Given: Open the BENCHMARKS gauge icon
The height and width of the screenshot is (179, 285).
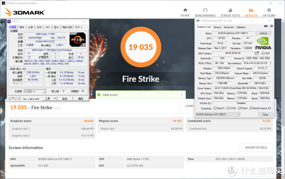Looking at the screenshot, I should (x=205, y=10).
